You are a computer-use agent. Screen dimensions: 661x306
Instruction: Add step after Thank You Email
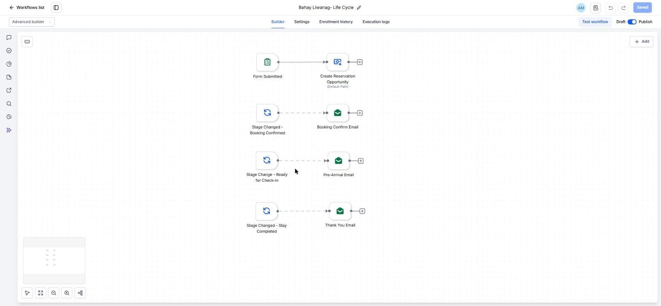(x=362, y=211)
